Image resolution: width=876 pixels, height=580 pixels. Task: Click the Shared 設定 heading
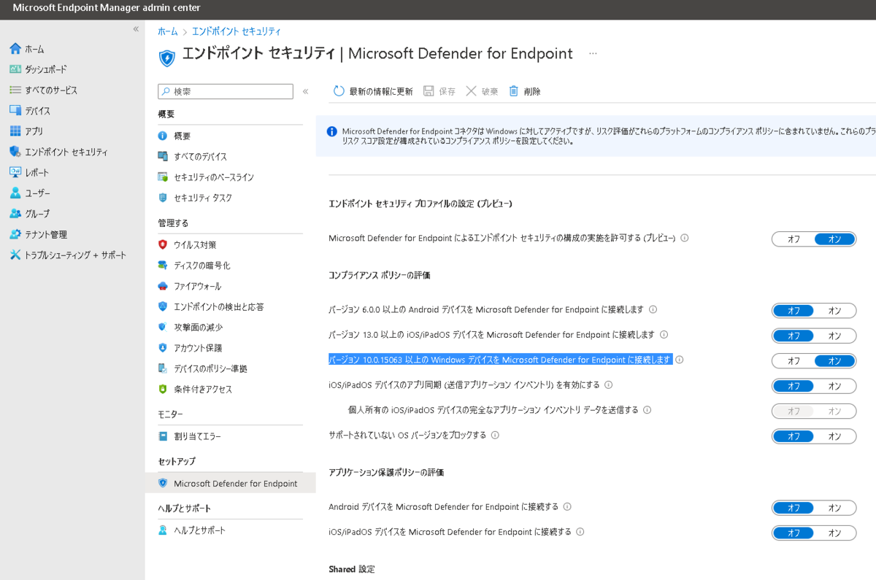352,569
